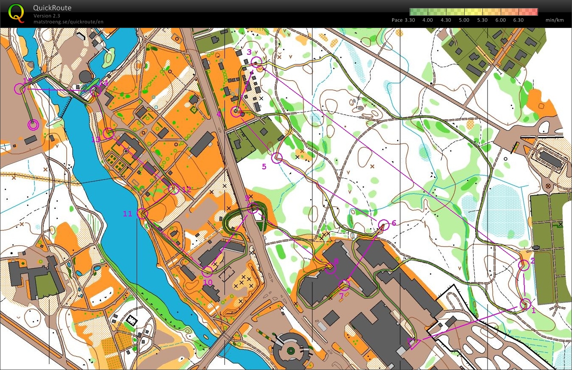Click the QuickRoute title text
572x370 pixels.
(53, 8)
